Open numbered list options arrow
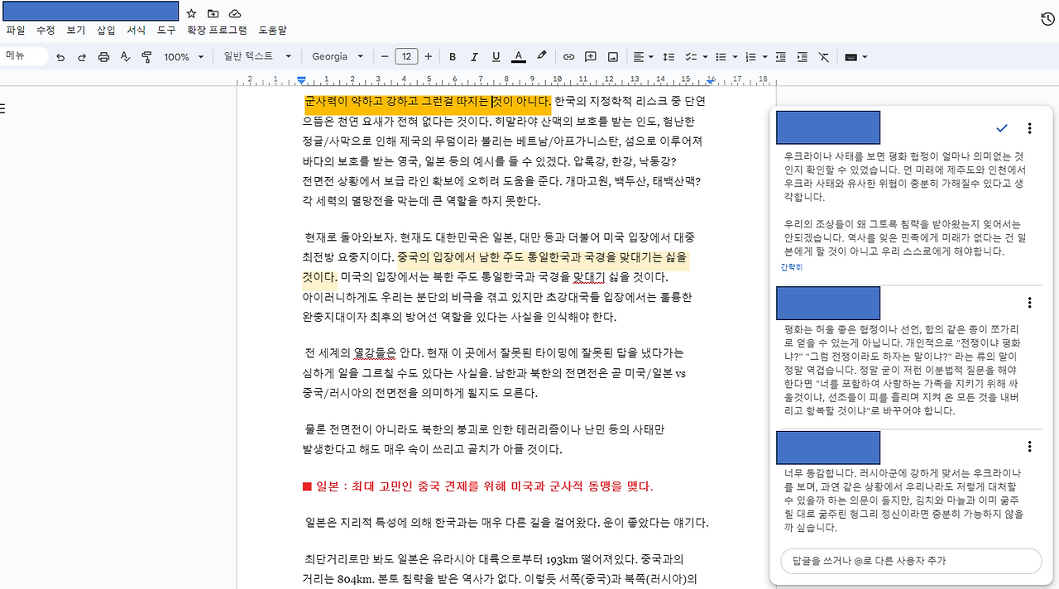This screenshot has height=589, width=1059. click(x=764, y=57)
